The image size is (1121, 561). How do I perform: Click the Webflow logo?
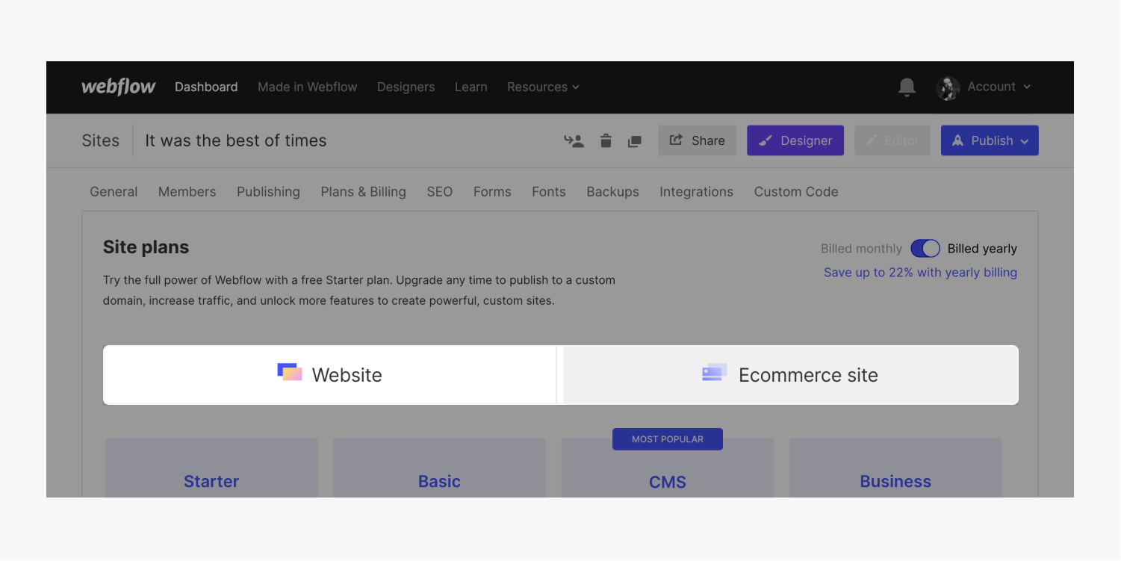tap(119, 87)
